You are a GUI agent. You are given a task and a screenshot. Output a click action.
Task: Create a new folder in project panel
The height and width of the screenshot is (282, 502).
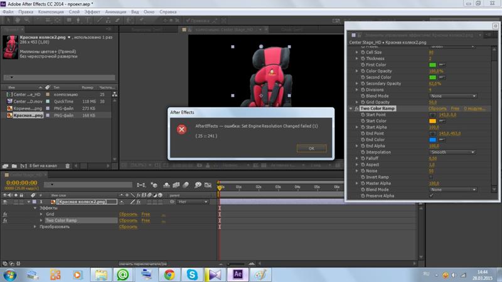(x=14, y=166)
